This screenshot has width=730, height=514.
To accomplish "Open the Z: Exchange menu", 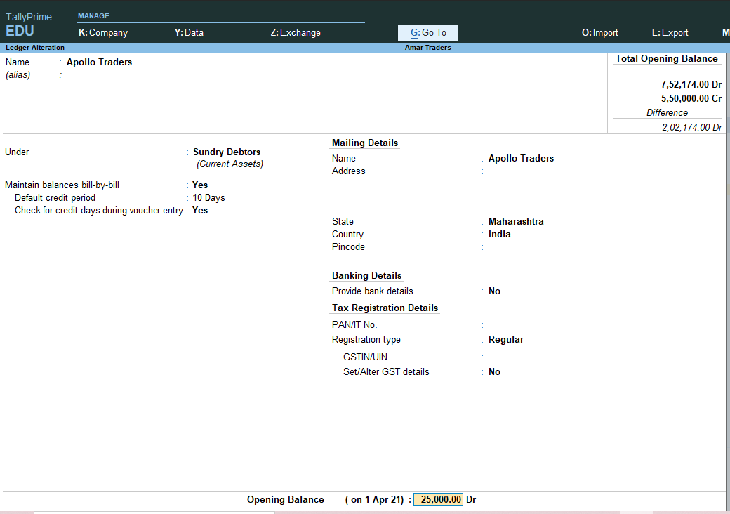I will pyautogui.click(x=295, y=32).
